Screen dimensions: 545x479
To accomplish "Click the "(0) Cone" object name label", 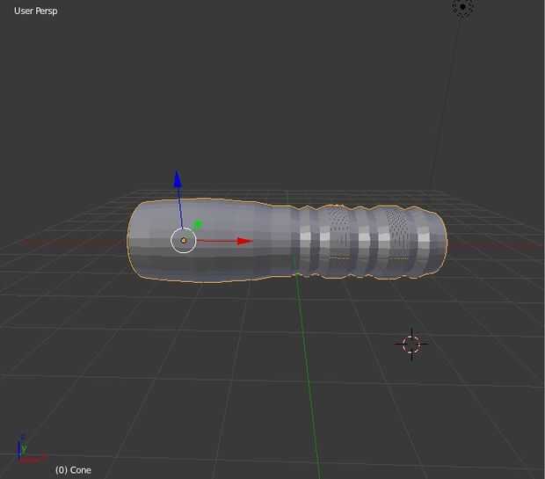I will [x=73, y=470].
